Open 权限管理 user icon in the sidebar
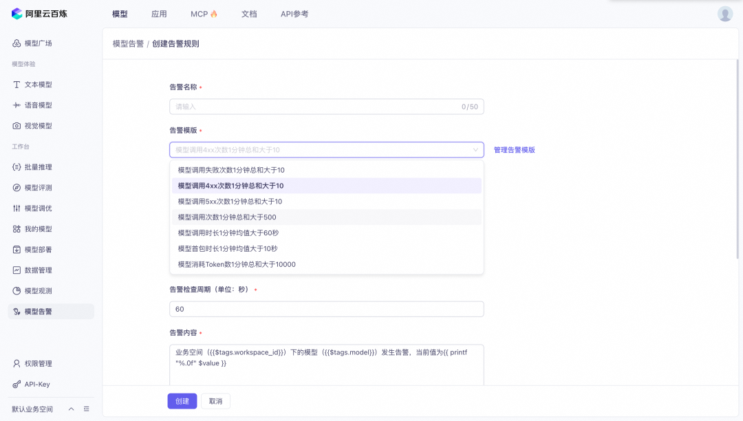 17,363
